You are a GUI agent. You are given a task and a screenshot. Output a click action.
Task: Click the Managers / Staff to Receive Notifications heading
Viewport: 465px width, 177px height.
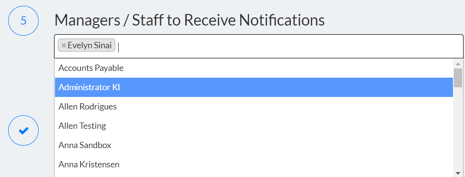pos(190,20)
